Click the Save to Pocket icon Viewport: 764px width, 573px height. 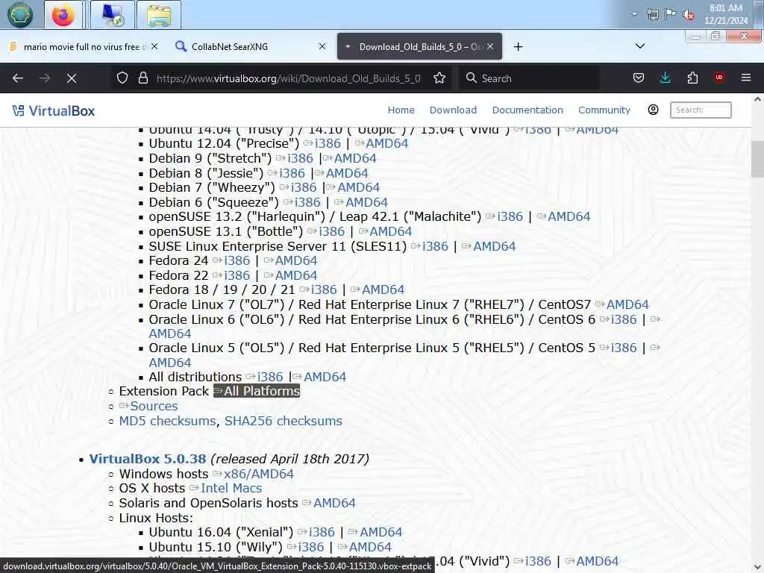coord(639,78)
